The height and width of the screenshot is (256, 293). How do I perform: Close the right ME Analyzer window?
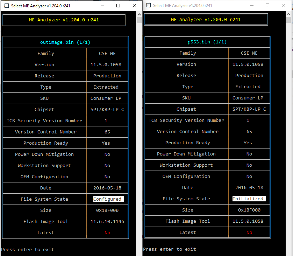tap(284, 5)
